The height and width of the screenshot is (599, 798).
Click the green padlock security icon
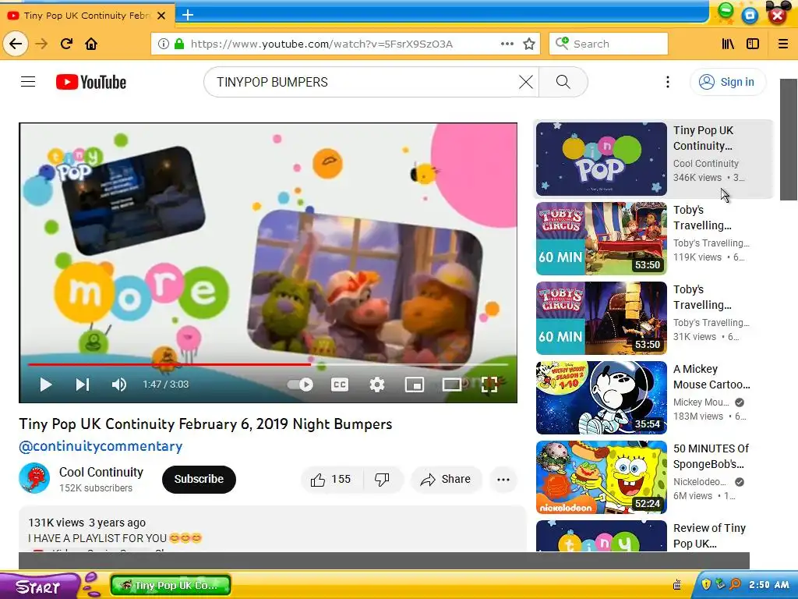tap(179, 44)
